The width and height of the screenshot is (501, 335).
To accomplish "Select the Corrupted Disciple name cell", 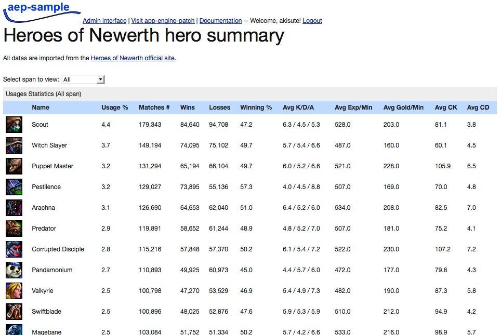I will [x=58, y=249].
